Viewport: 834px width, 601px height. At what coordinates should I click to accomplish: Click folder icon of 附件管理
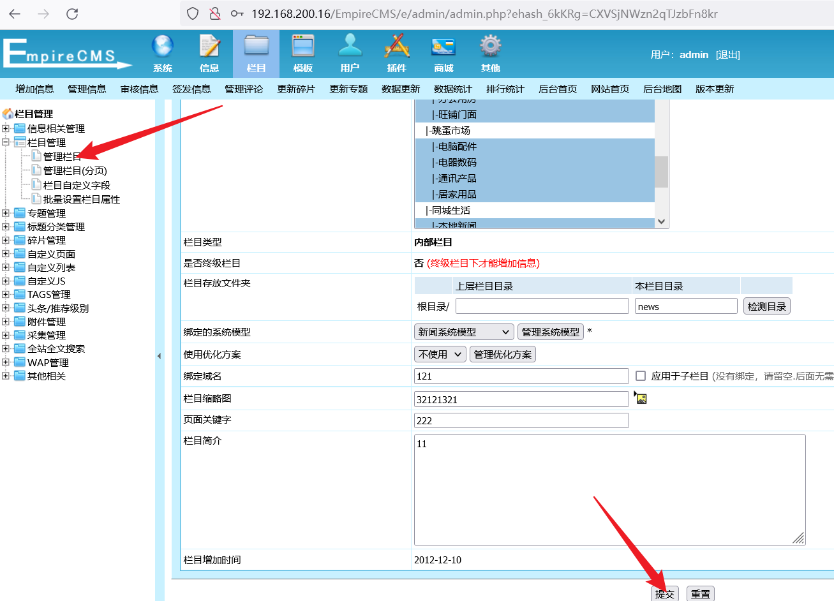[20, 322]
